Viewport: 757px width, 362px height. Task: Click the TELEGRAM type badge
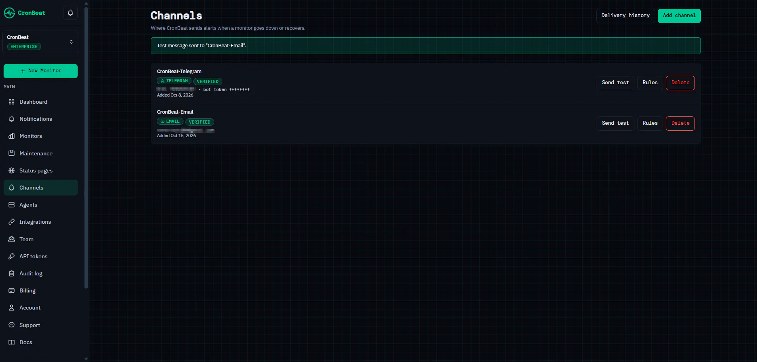click(x=174, y=81)
